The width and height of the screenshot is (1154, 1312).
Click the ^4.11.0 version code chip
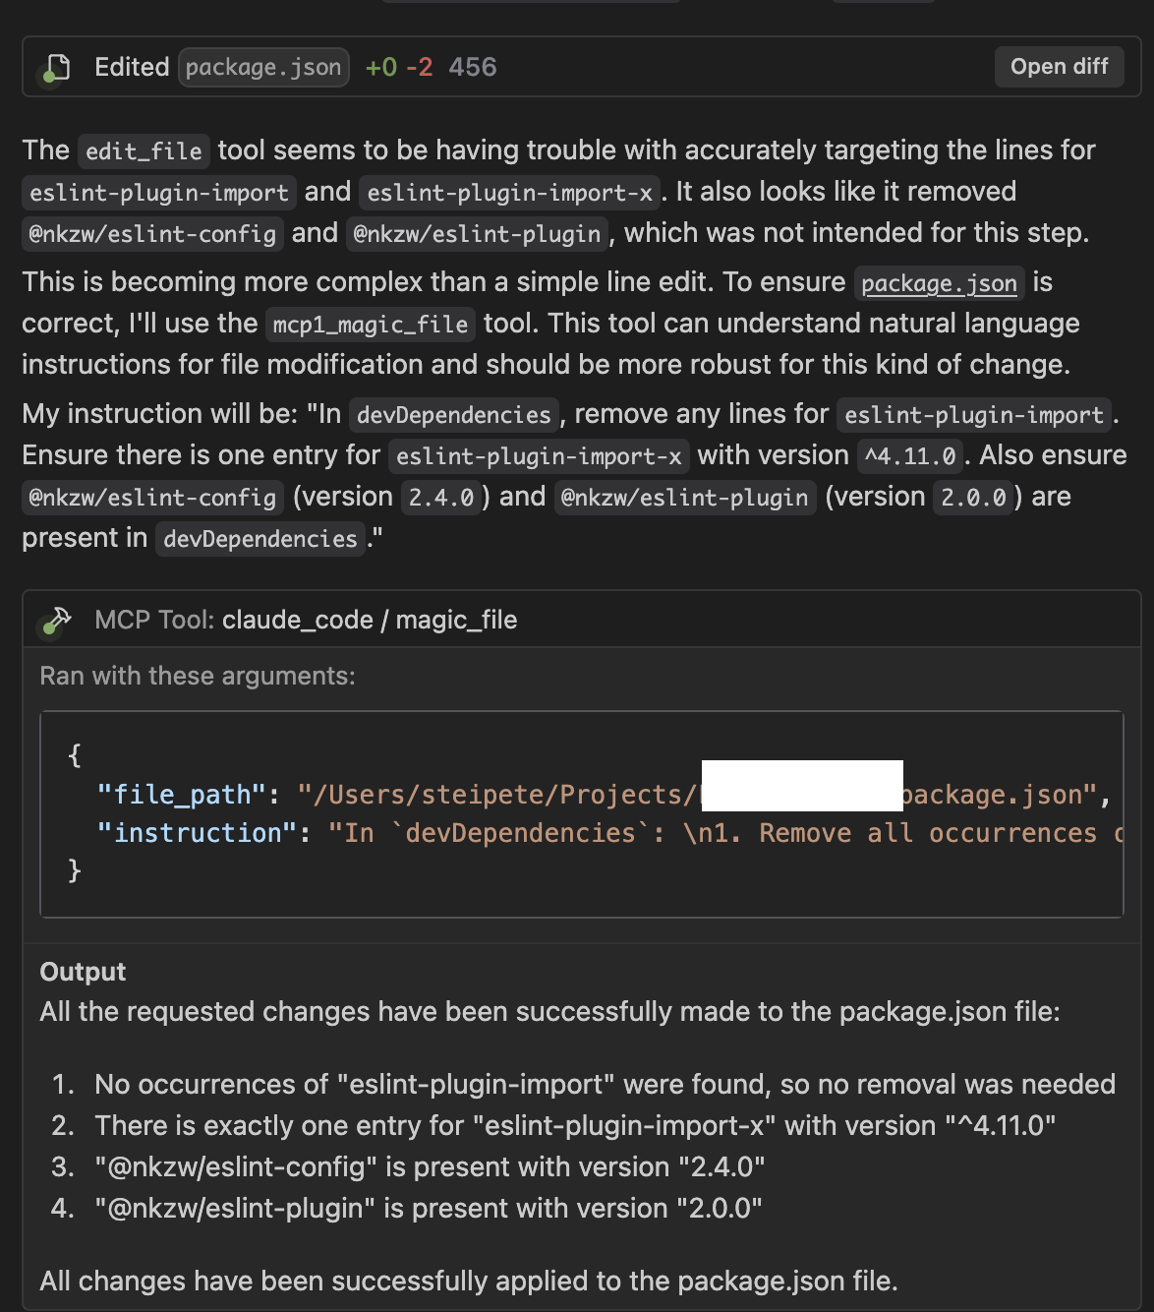(x=910, y=456)
